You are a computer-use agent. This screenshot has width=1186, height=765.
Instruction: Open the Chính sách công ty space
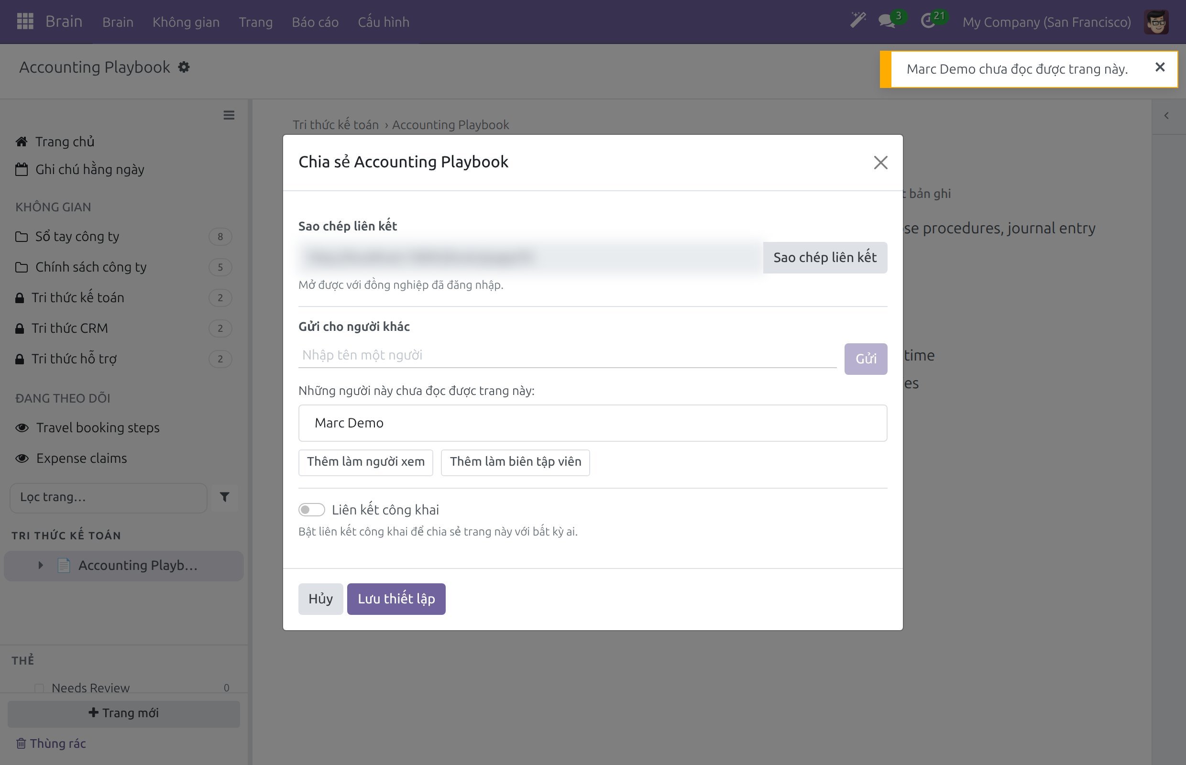(x=123, y=267)
